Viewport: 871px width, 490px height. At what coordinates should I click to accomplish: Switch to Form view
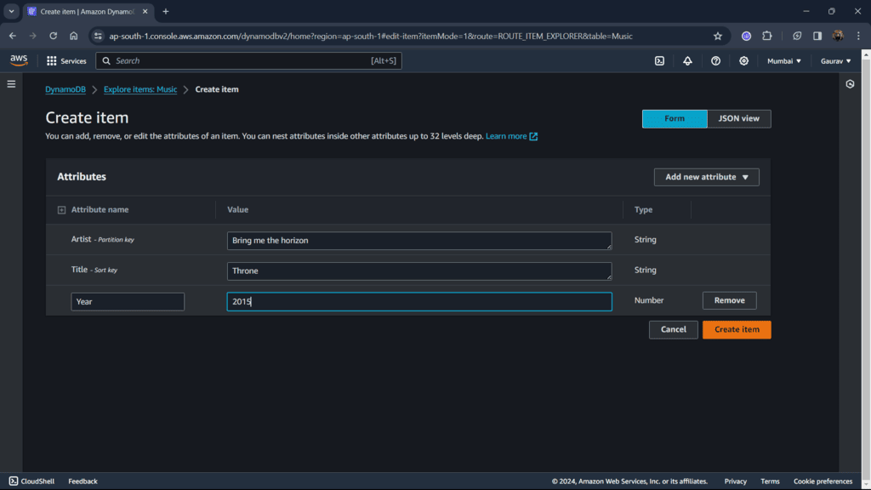[675, 118]
